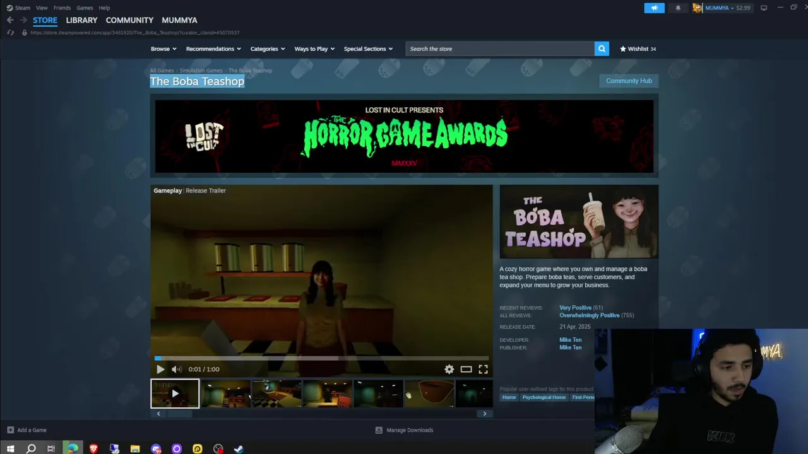Click the Steam logo menu at top left
808x454 pixels.
point(18,8)
